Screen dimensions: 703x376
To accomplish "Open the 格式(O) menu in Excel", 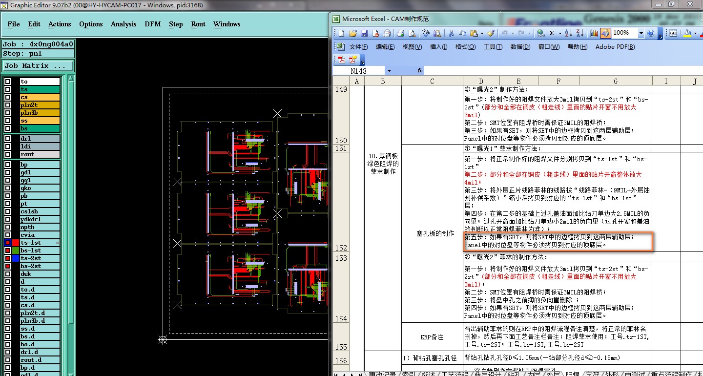I will pos(465,47).
